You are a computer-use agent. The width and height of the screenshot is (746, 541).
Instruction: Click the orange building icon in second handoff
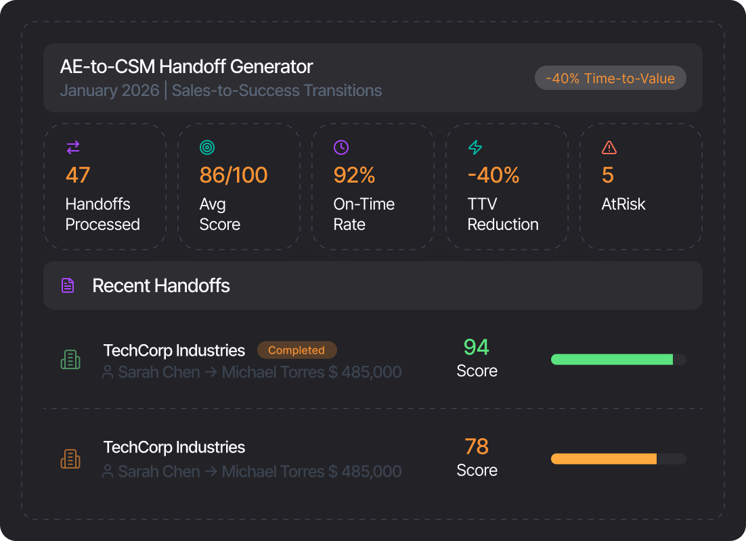click(x=70, y=458)
